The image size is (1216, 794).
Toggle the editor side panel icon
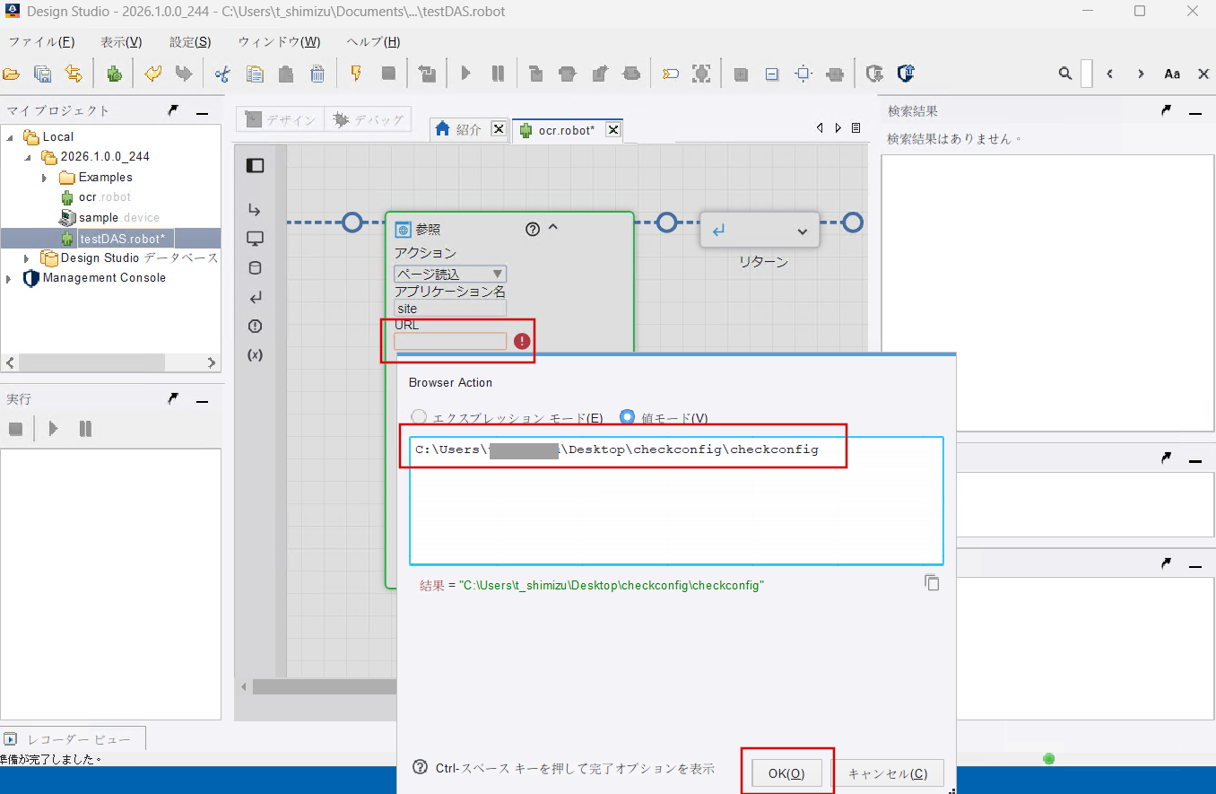[255, 165]
